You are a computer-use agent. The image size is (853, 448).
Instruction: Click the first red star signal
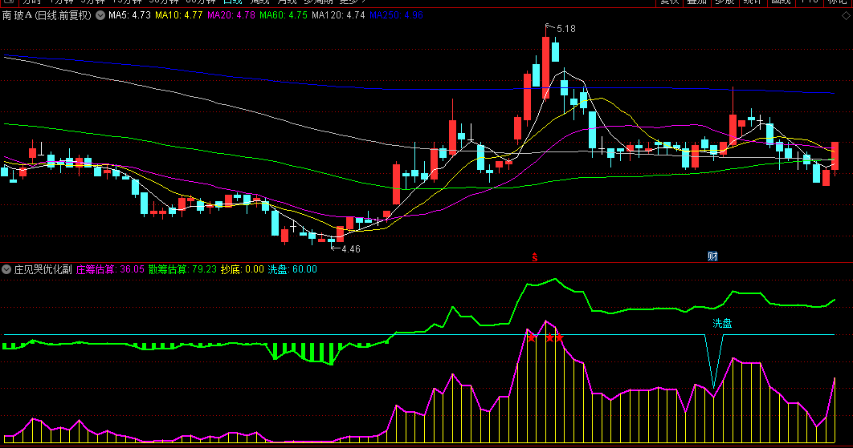point(532,337)
